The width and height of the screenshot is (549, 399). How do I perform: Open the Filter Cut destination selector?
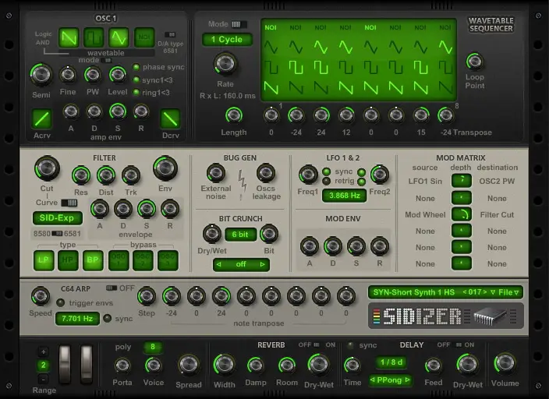[x=497, y=215]
